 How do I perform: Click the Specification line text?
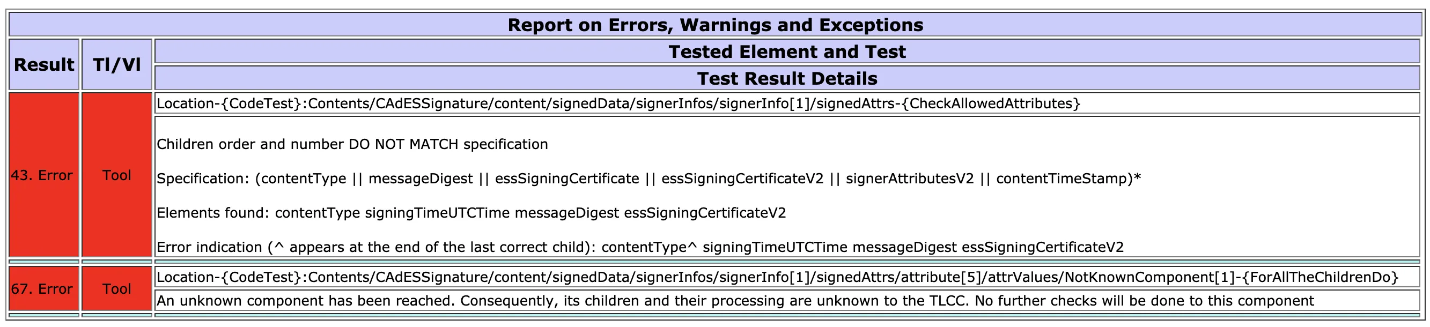(x=648, y=179)
